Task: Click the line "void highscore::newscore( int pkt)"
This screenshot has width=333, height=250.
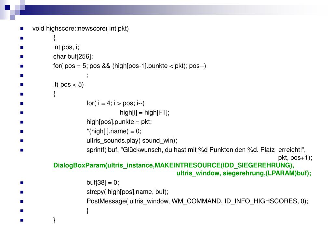Action: [x=81, y=29]
